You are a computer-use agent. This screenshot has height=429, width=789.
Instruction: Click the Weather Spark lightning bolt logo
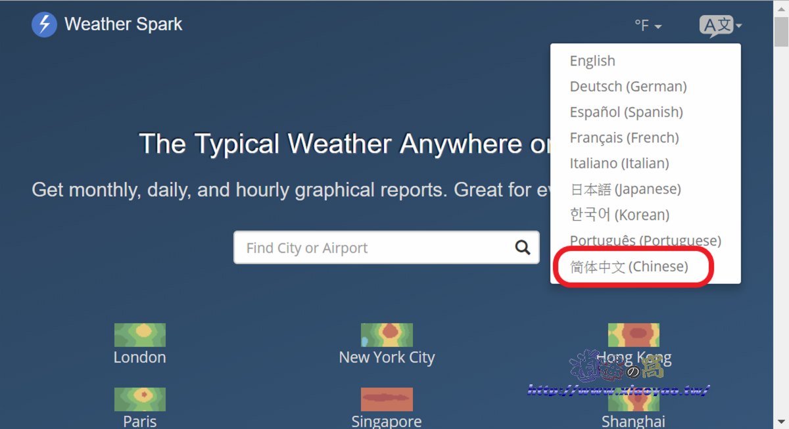coord(43,25)
